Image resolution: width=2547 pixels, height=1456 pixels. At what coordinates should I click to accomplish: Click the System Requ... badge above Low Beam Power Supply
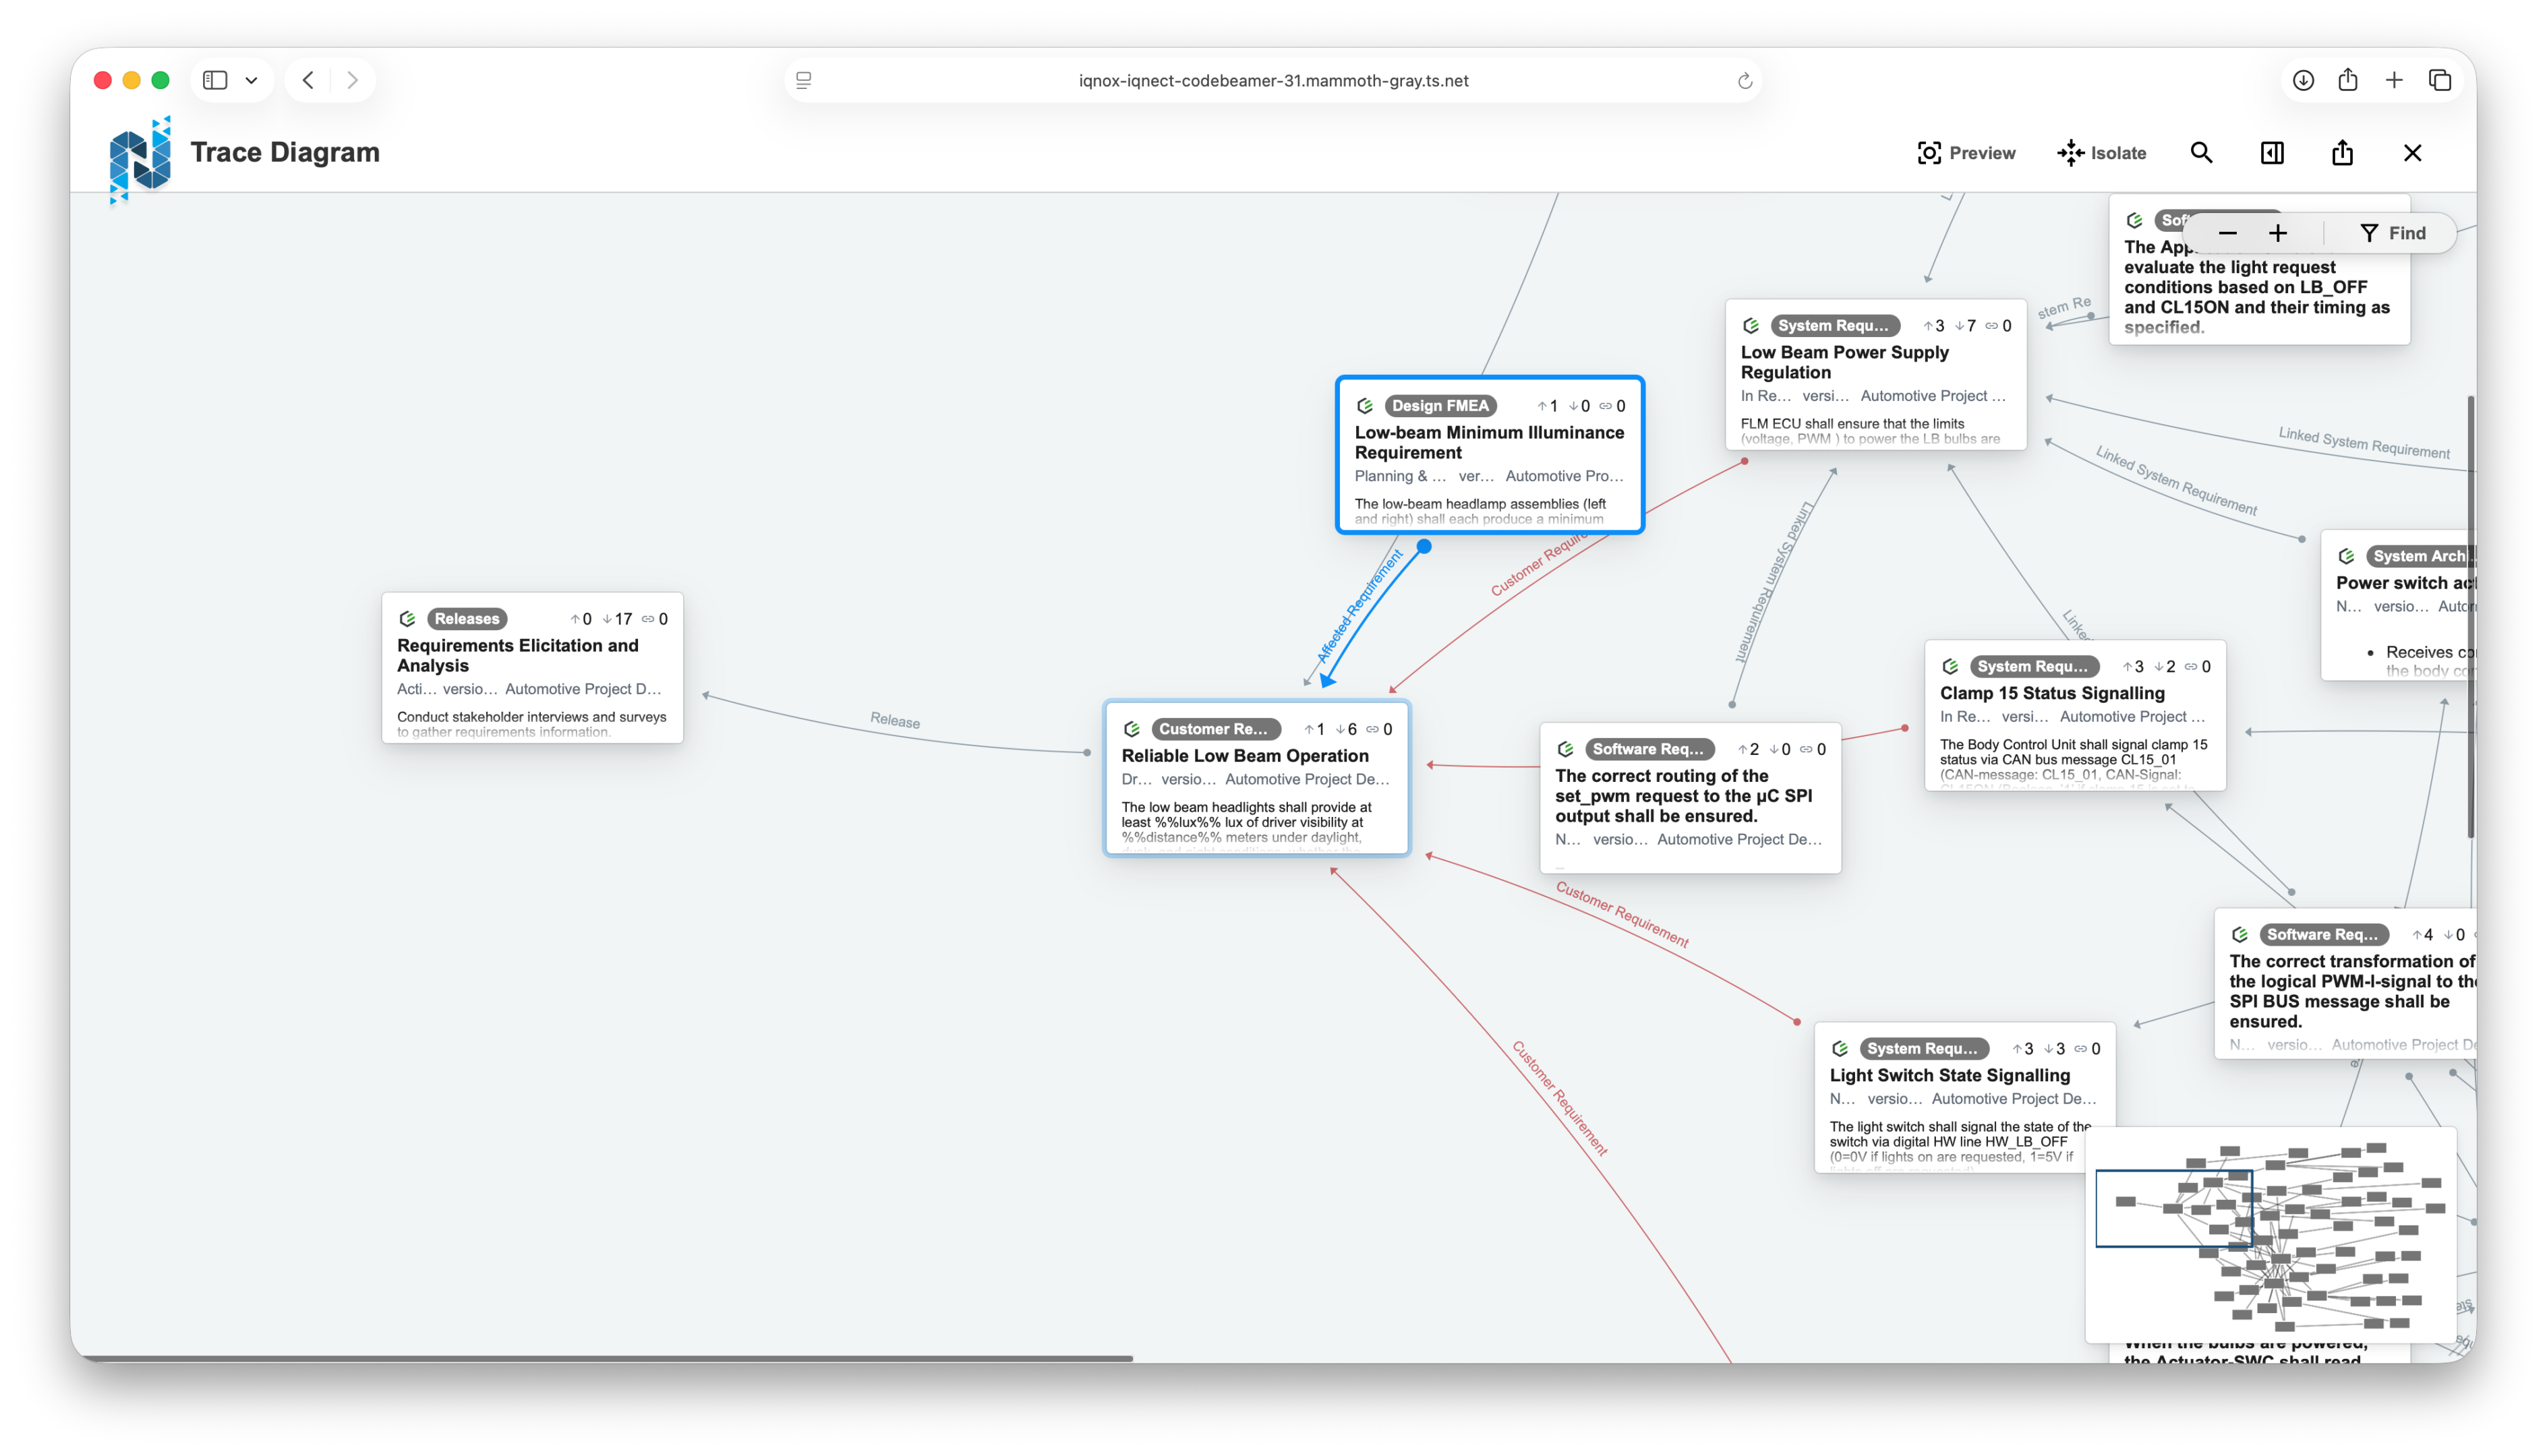click(x=1835, y=326)
